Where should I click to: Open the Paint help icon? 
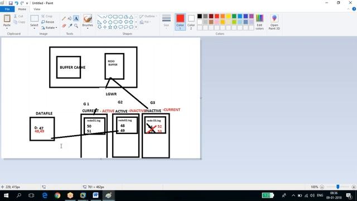click(x=354, y=9)
